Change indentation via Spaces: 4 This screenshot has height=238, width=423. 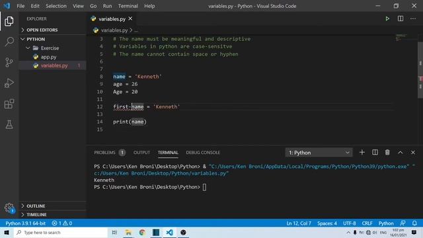tap(327, 223)
